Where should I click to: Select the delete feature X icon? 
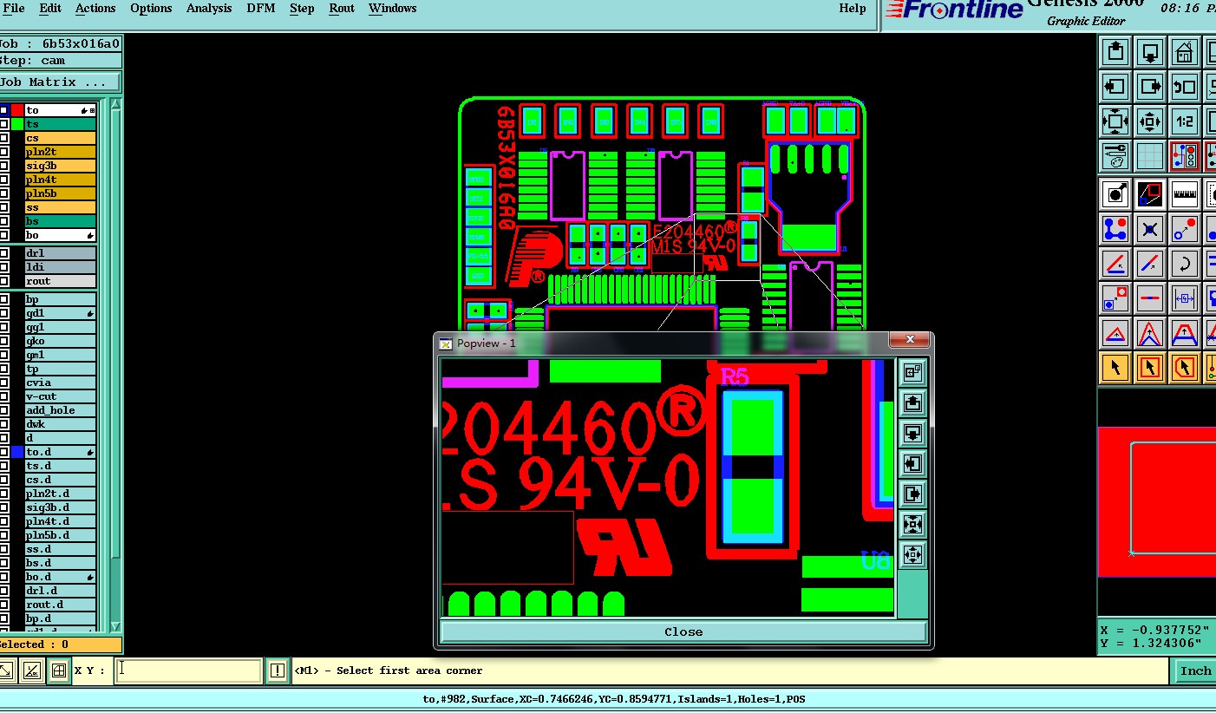tap(1149, 229)
